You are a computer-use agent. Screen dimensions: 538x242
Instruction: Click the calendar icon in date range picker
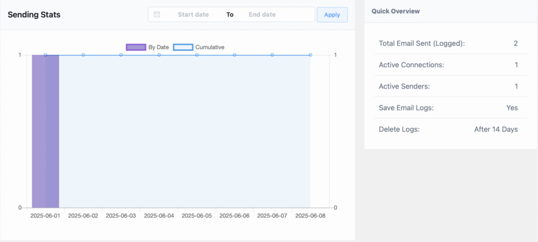(157, 14)
